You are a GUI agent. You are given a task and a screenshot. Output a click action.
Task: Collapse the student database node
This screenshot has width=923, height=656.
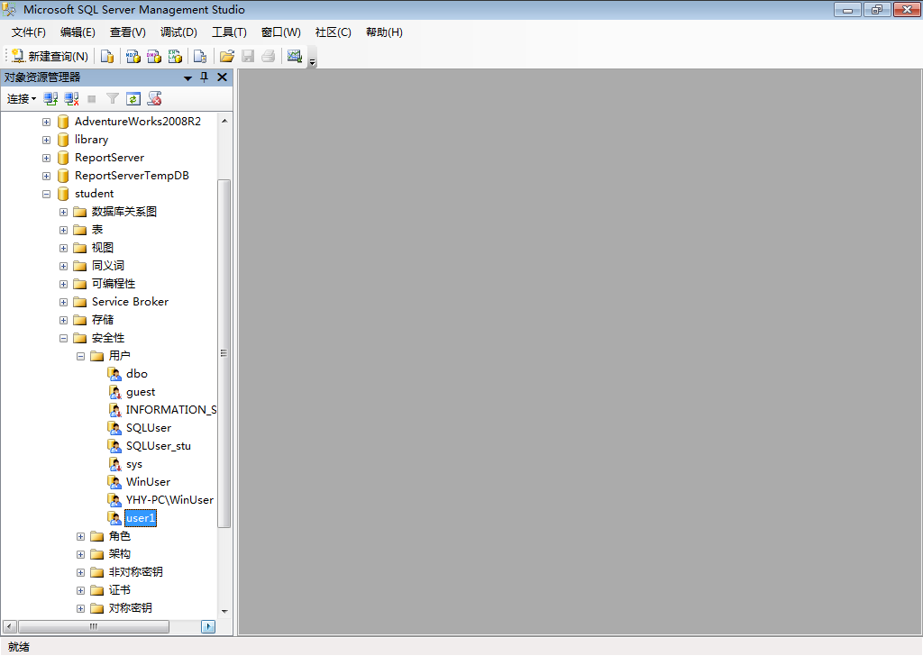click(47, 194)
